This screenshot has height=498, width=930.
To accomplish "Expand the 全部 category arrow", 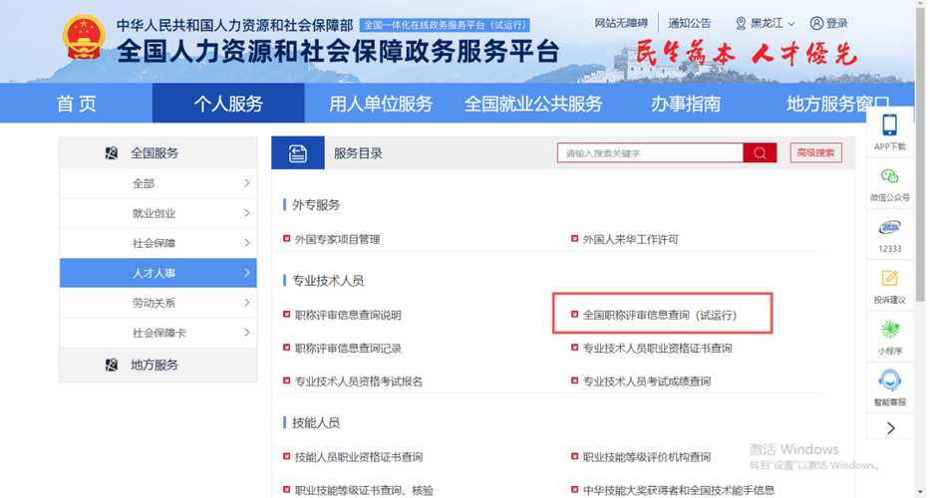I will 248,184.
